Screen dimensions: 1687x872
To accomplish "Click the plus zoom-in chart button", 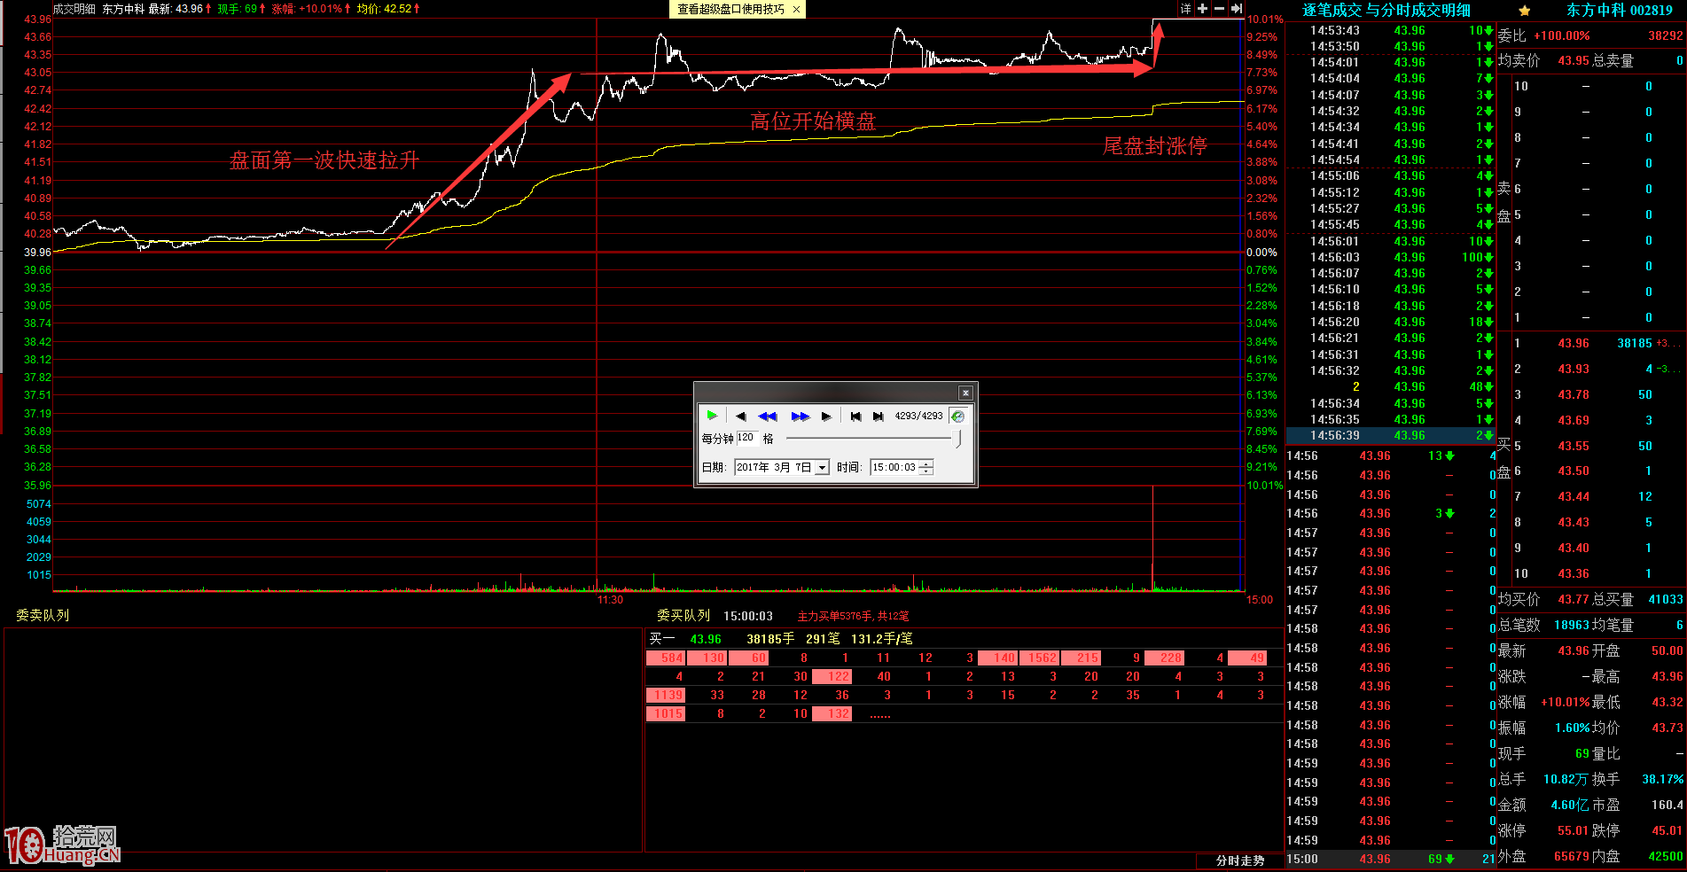I will pos(1202,9).
